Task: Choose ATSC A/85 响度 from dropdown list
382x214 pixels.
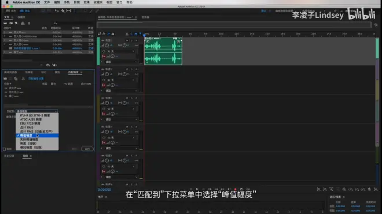Action: pyautogui.click(x=37, y=119)
